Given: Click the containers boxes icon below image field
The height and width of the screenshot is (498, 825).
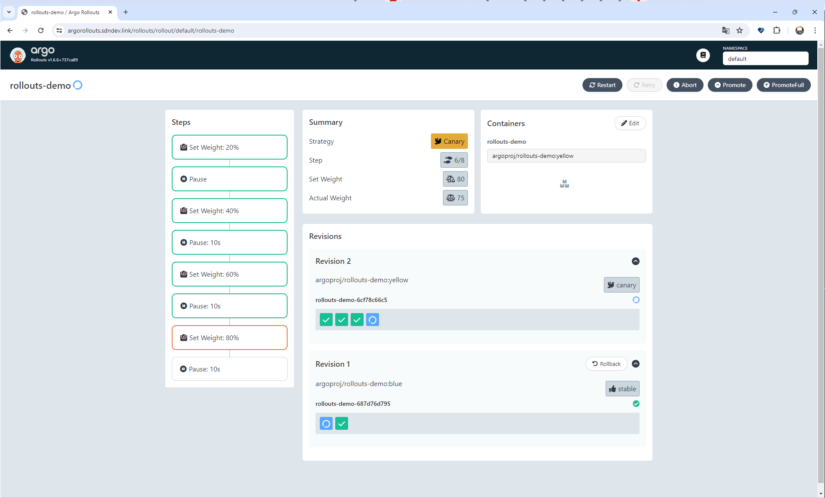Looking at the screenshot, I should [x=564, y=184].
